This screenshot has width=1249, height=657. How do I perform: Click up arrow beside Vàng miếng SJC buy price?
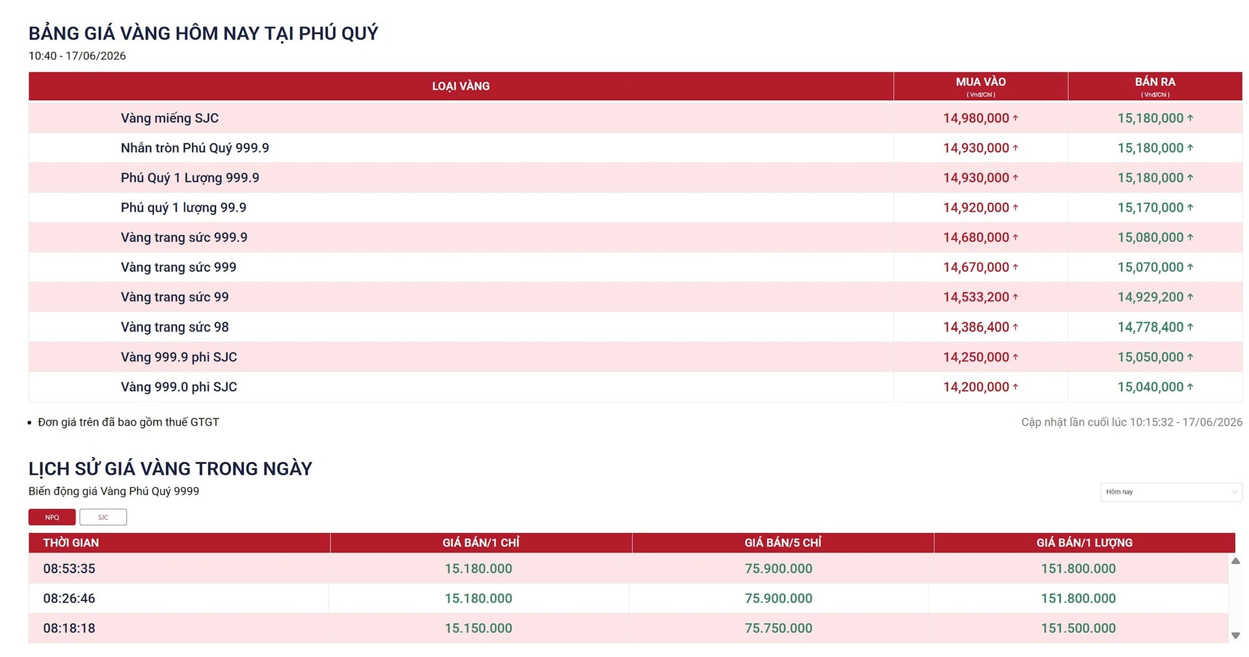click(1015, 118)
